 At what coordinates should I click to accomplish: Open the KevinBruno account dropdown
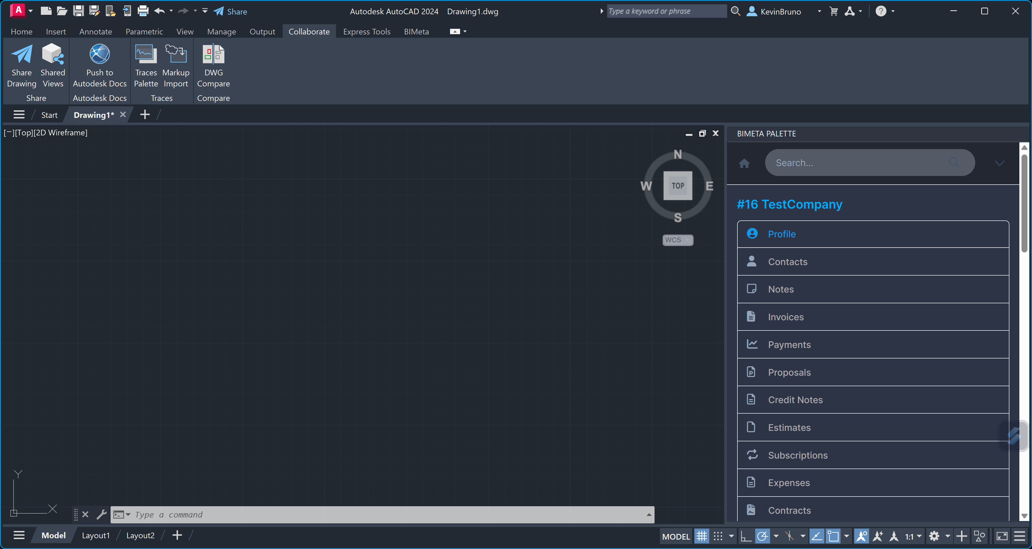819,11
